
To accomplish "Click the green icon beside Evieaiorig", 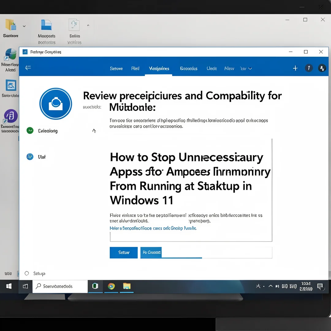I will point(30,131).
